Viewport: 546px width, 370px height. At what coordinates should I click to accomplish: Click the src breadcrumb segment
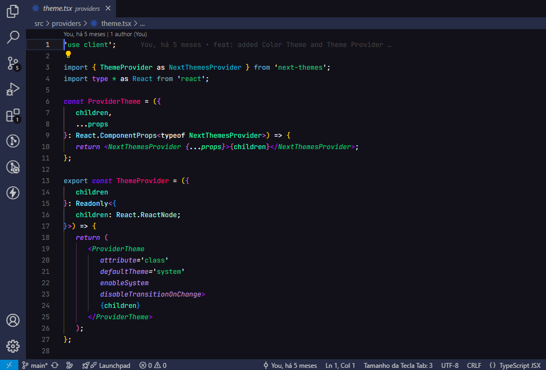[39, 23]
